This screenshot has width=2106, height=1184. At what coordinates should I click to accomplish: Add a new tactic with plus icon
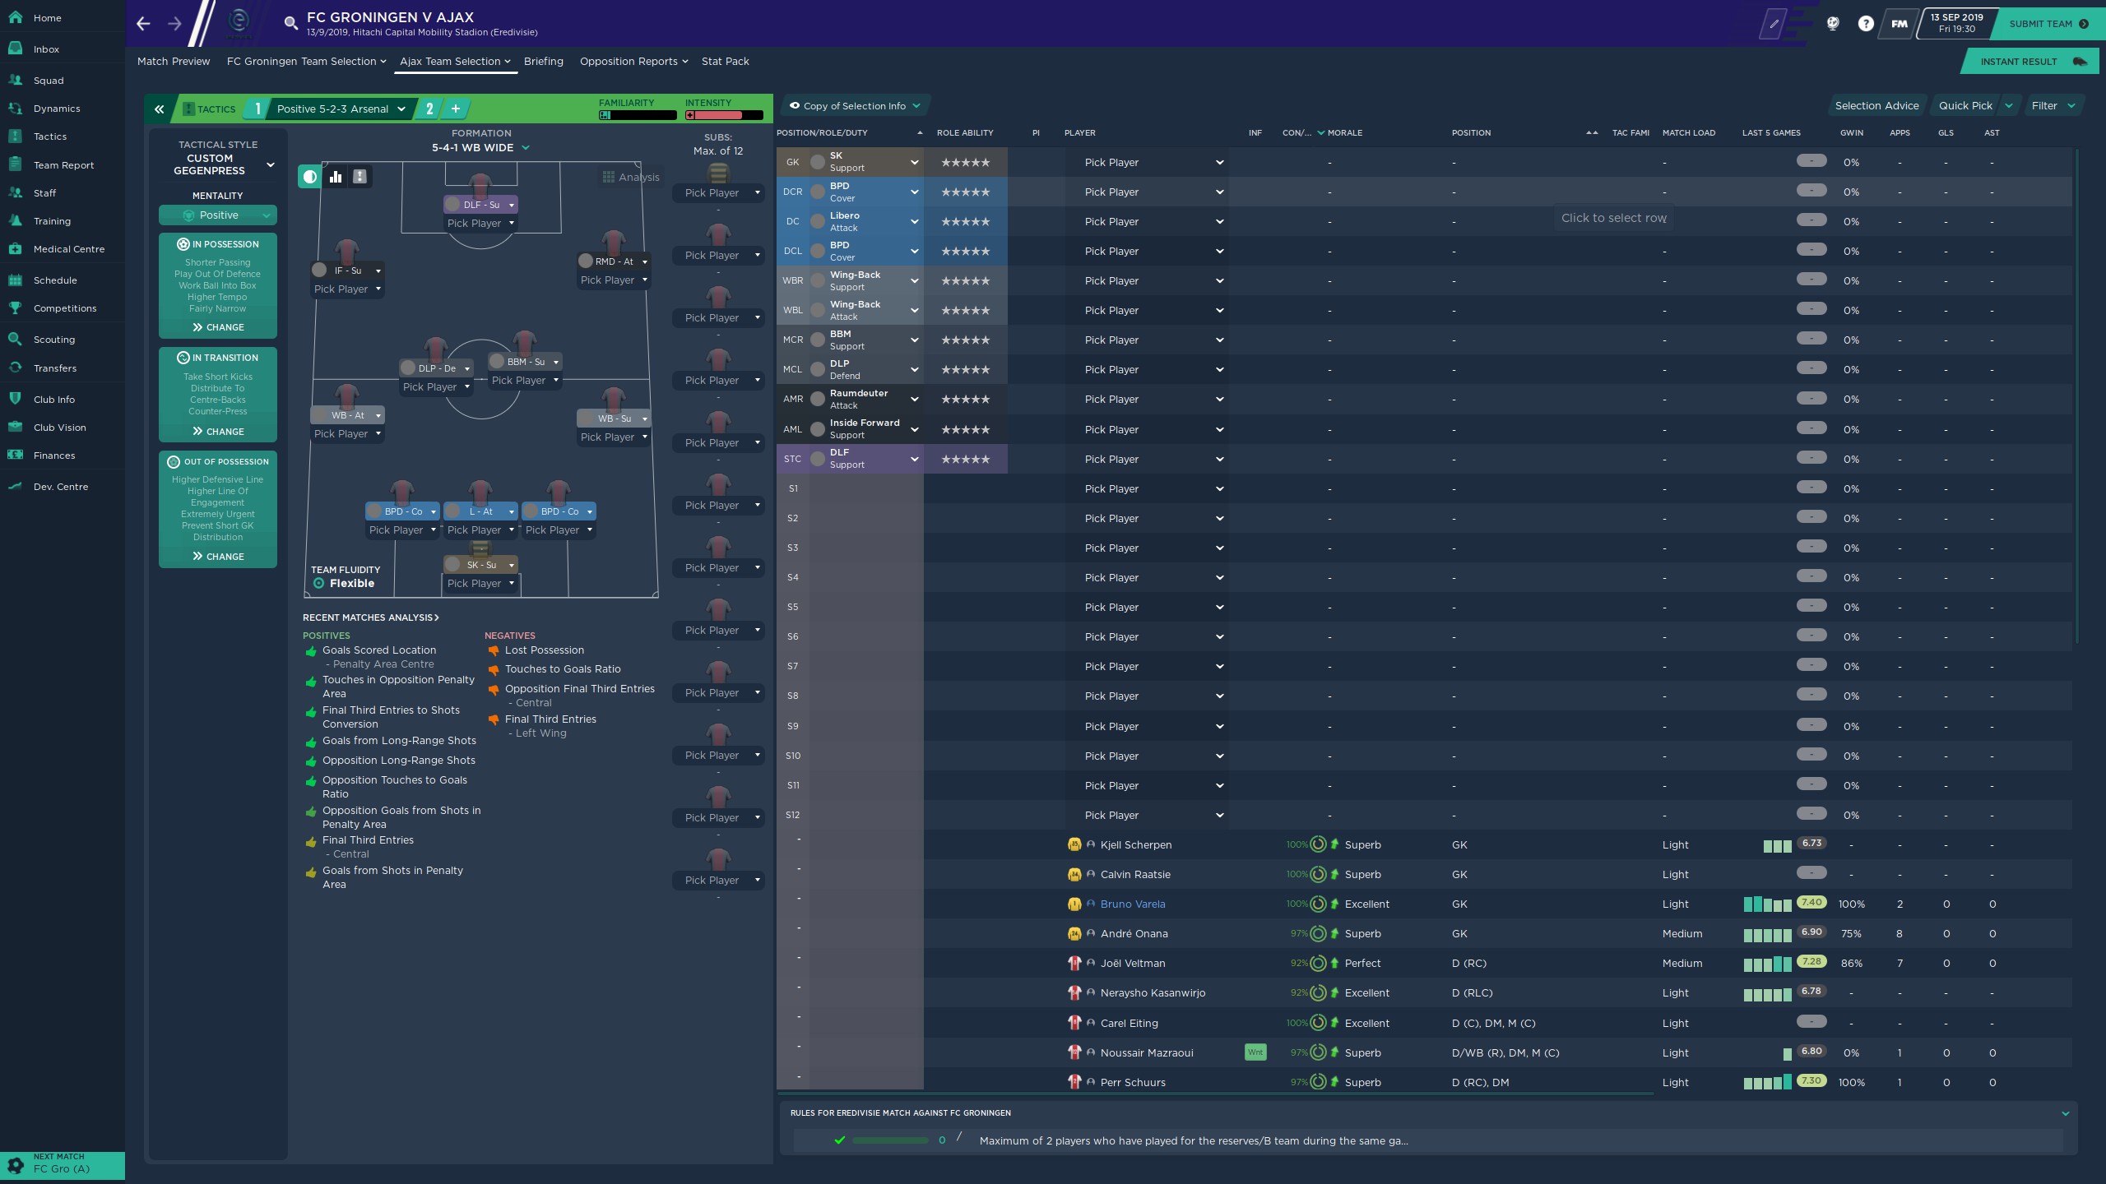pyautogui.click(x=455, y=109)
